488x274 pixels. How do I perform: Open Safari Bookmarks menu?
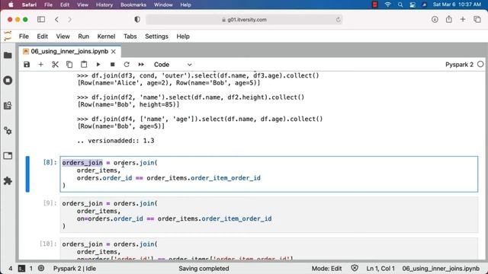pos(133,5)
